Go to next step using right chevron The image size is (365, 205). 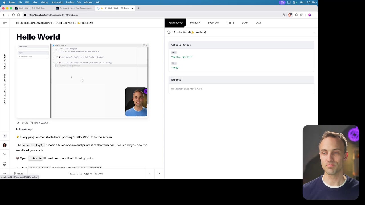pyautogui.click(x=159, y=173)
